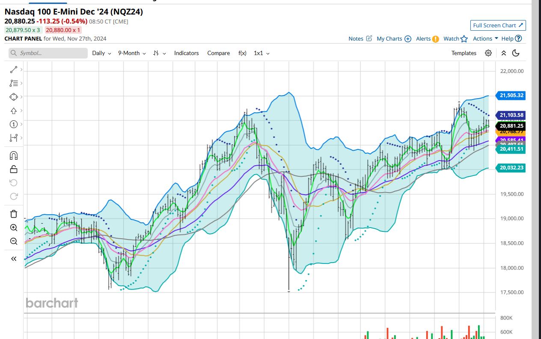Open the Indicators menu
Screen dimensions: 541x339
pos(186,53)
